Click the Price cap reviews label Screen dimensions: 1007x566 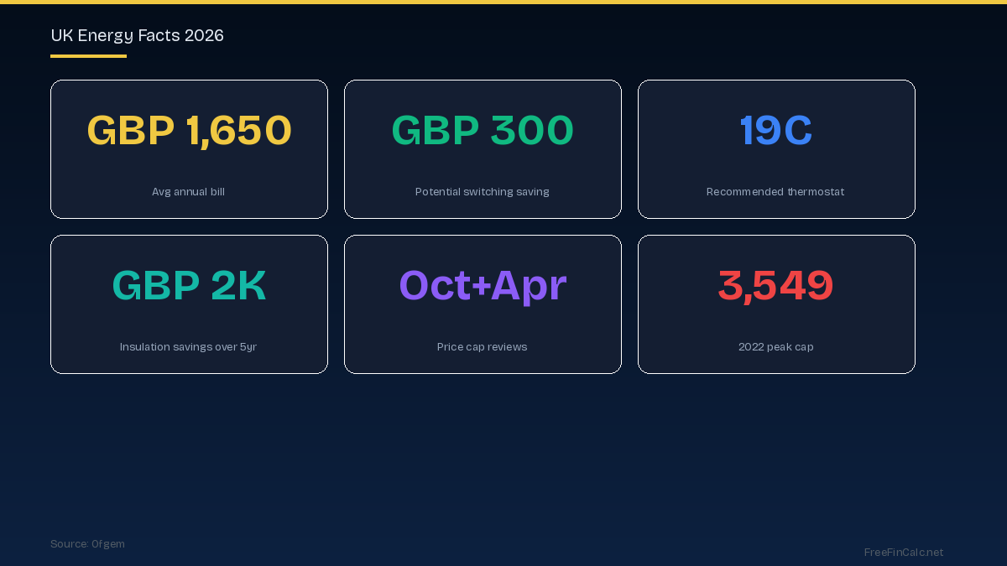[482, 347]
